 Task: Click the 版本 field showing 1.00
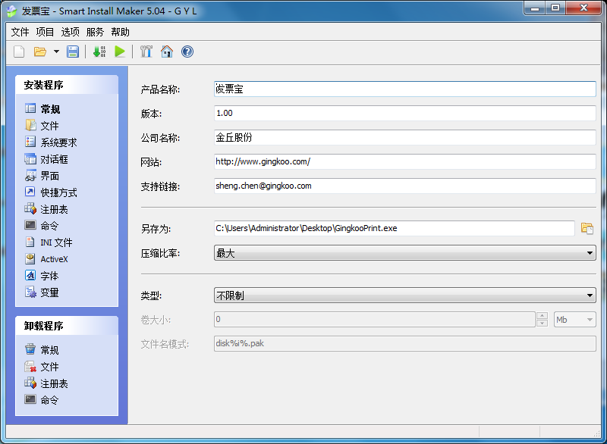click(405, 113)
